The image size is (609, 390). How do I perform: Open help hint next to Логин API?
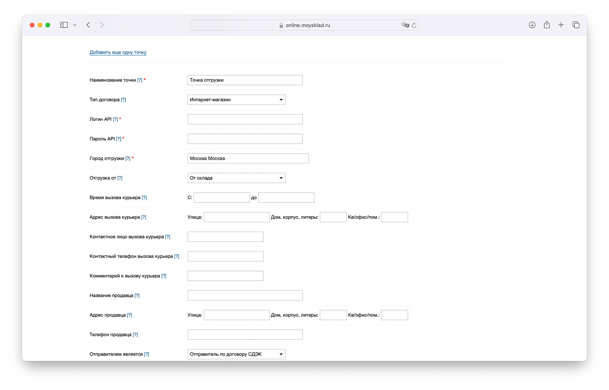(x=115, y=119)
